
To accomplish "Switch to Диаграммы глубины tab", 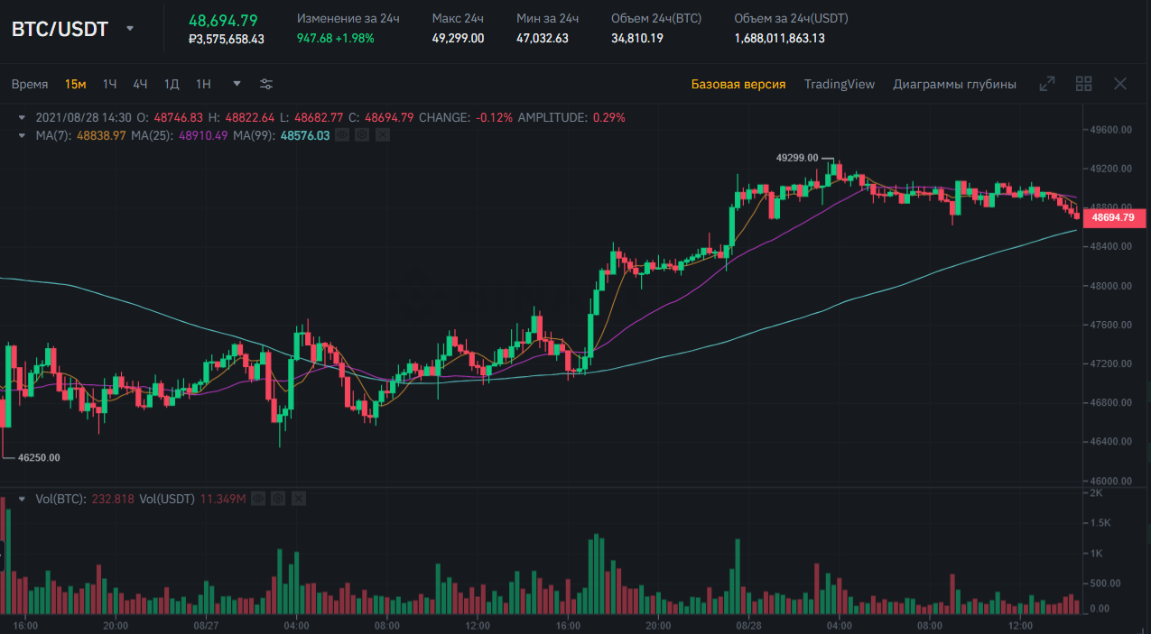I will (954, 84).
